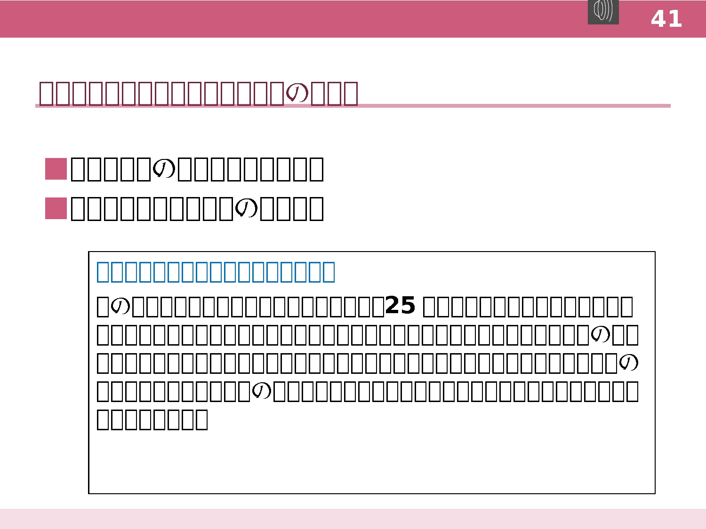The image size is (706, 529).
Task: Click the slide number 41
Action: click(666, 19)
